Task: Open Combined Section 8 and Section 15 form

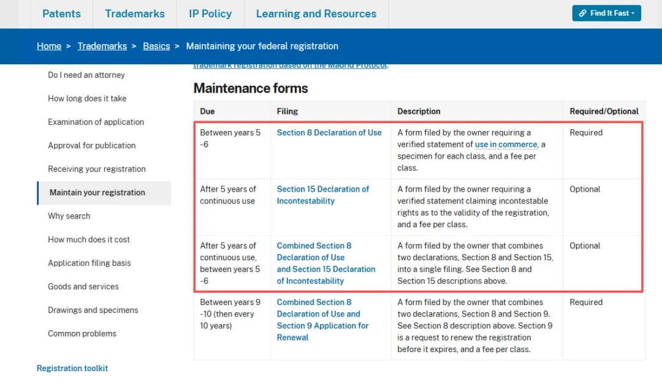Action: point(325,263)
